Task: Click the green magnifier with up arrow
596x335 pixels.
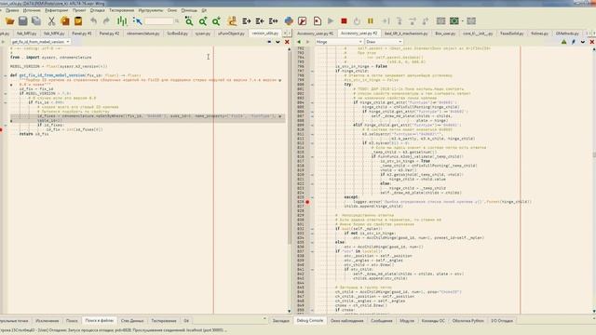Action: 203,20
